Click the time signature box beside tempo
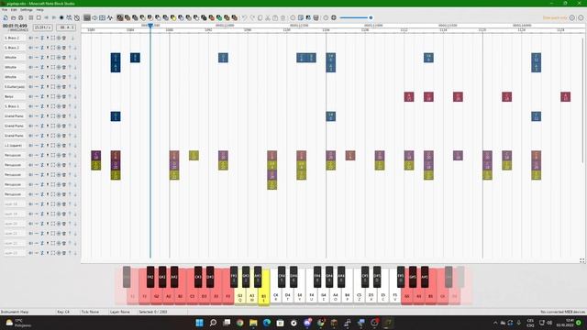 click(x=66, y=27)
